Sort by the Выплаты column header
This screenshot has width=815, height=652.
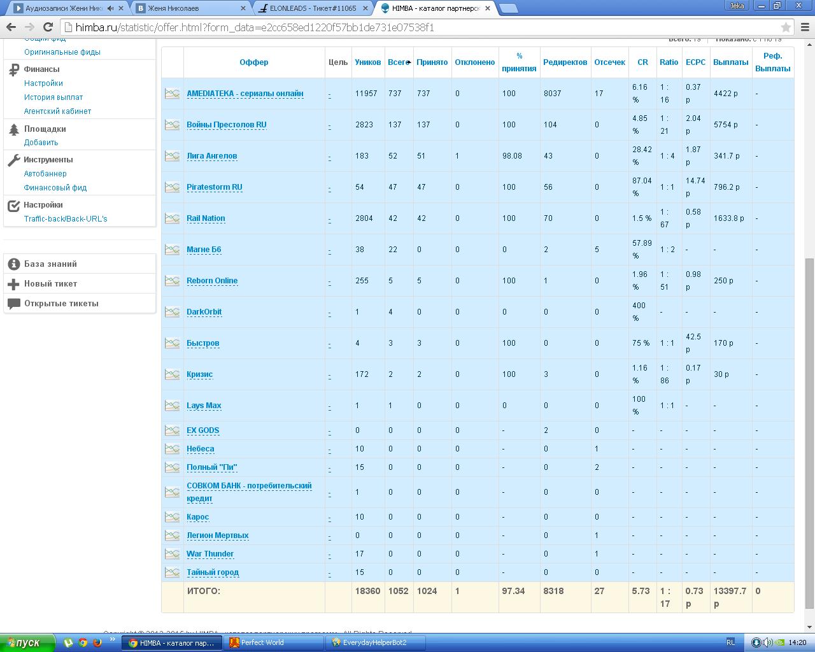point(731,62)
